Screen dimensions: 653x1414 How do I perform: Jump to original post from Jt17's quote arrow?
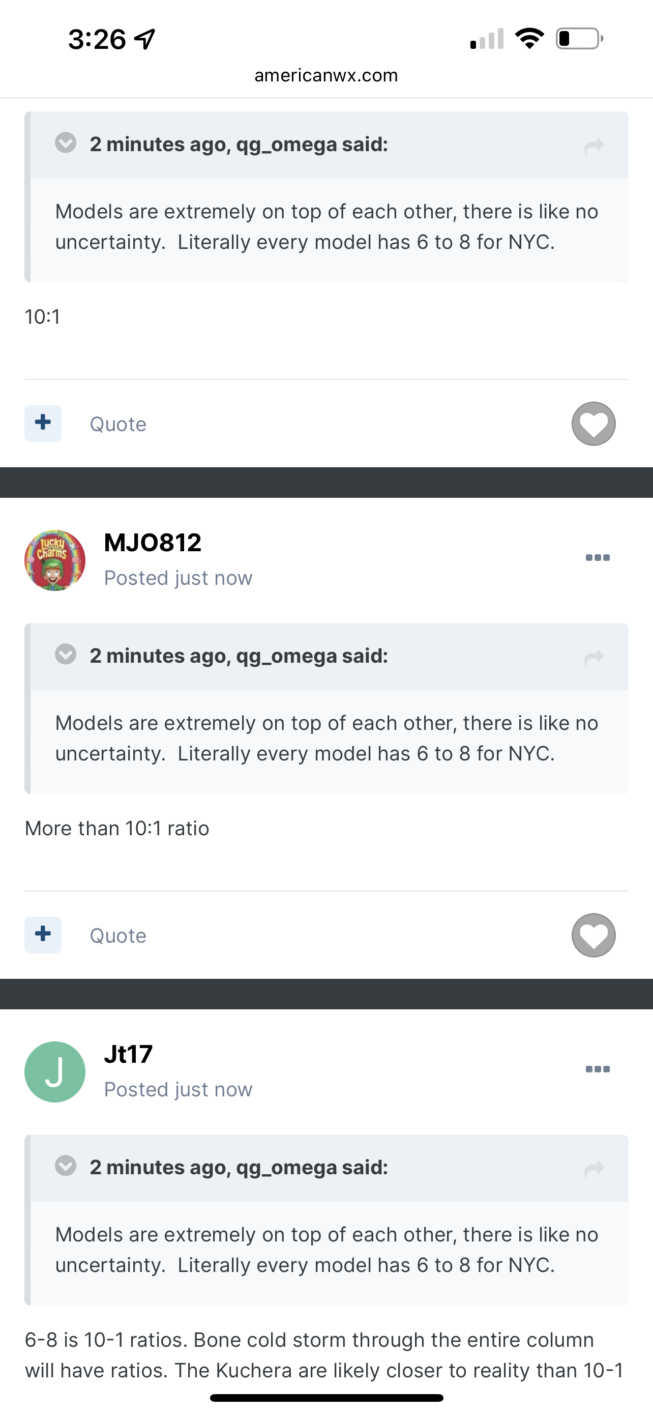click(594, 1169)
